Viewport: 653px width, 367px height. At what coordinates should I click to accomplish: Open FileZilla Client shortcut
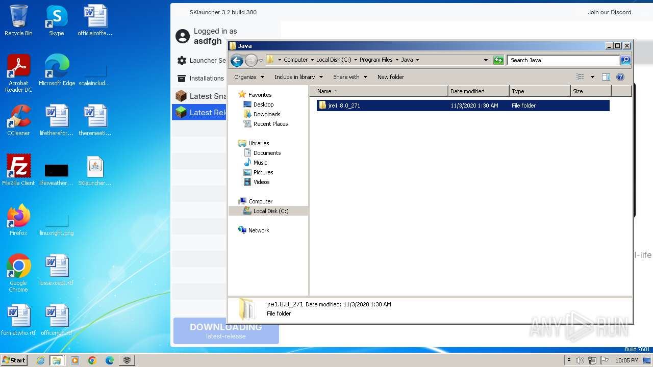(18, 170)
